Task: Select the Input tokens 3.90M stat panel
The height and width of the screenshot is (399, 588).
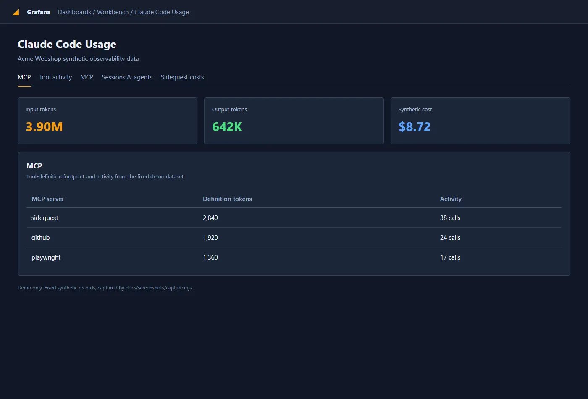Action: 108,121
